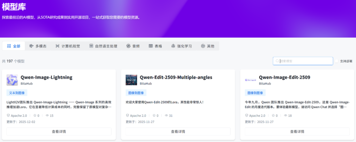This screenshot has width=356, height=142.
Task: Click the views eye icon showing 31
Action: click(166, 115)
